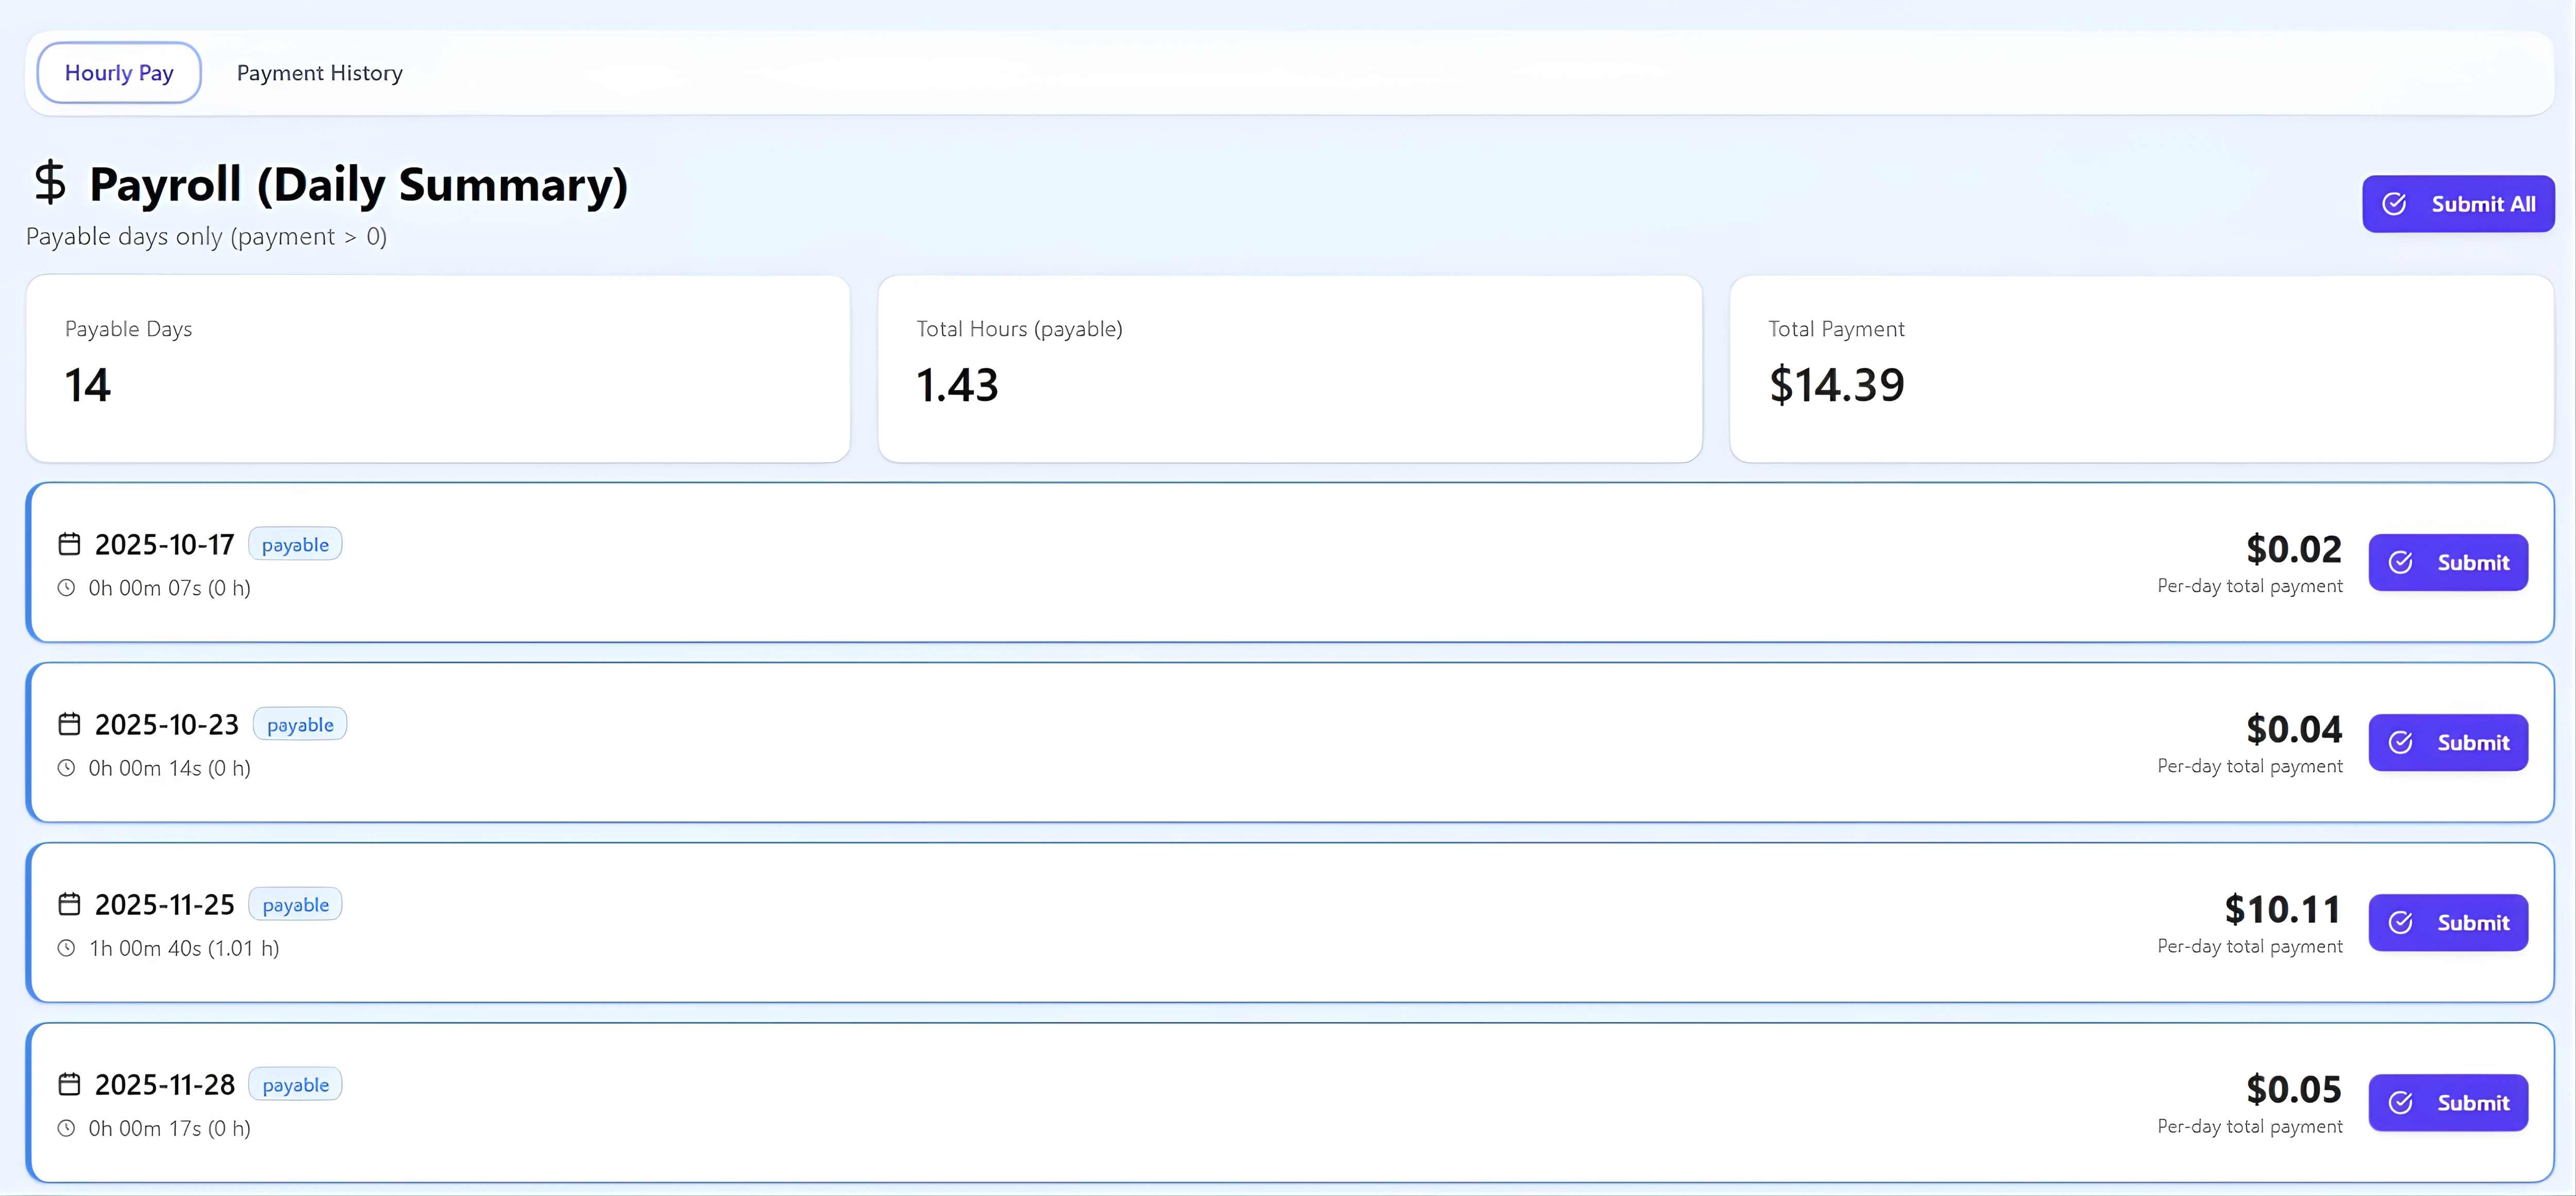Click the calendar icon beside 2025-11-28
Viewport: 2576px width, 1196px height.
(x=68, y=1083)
